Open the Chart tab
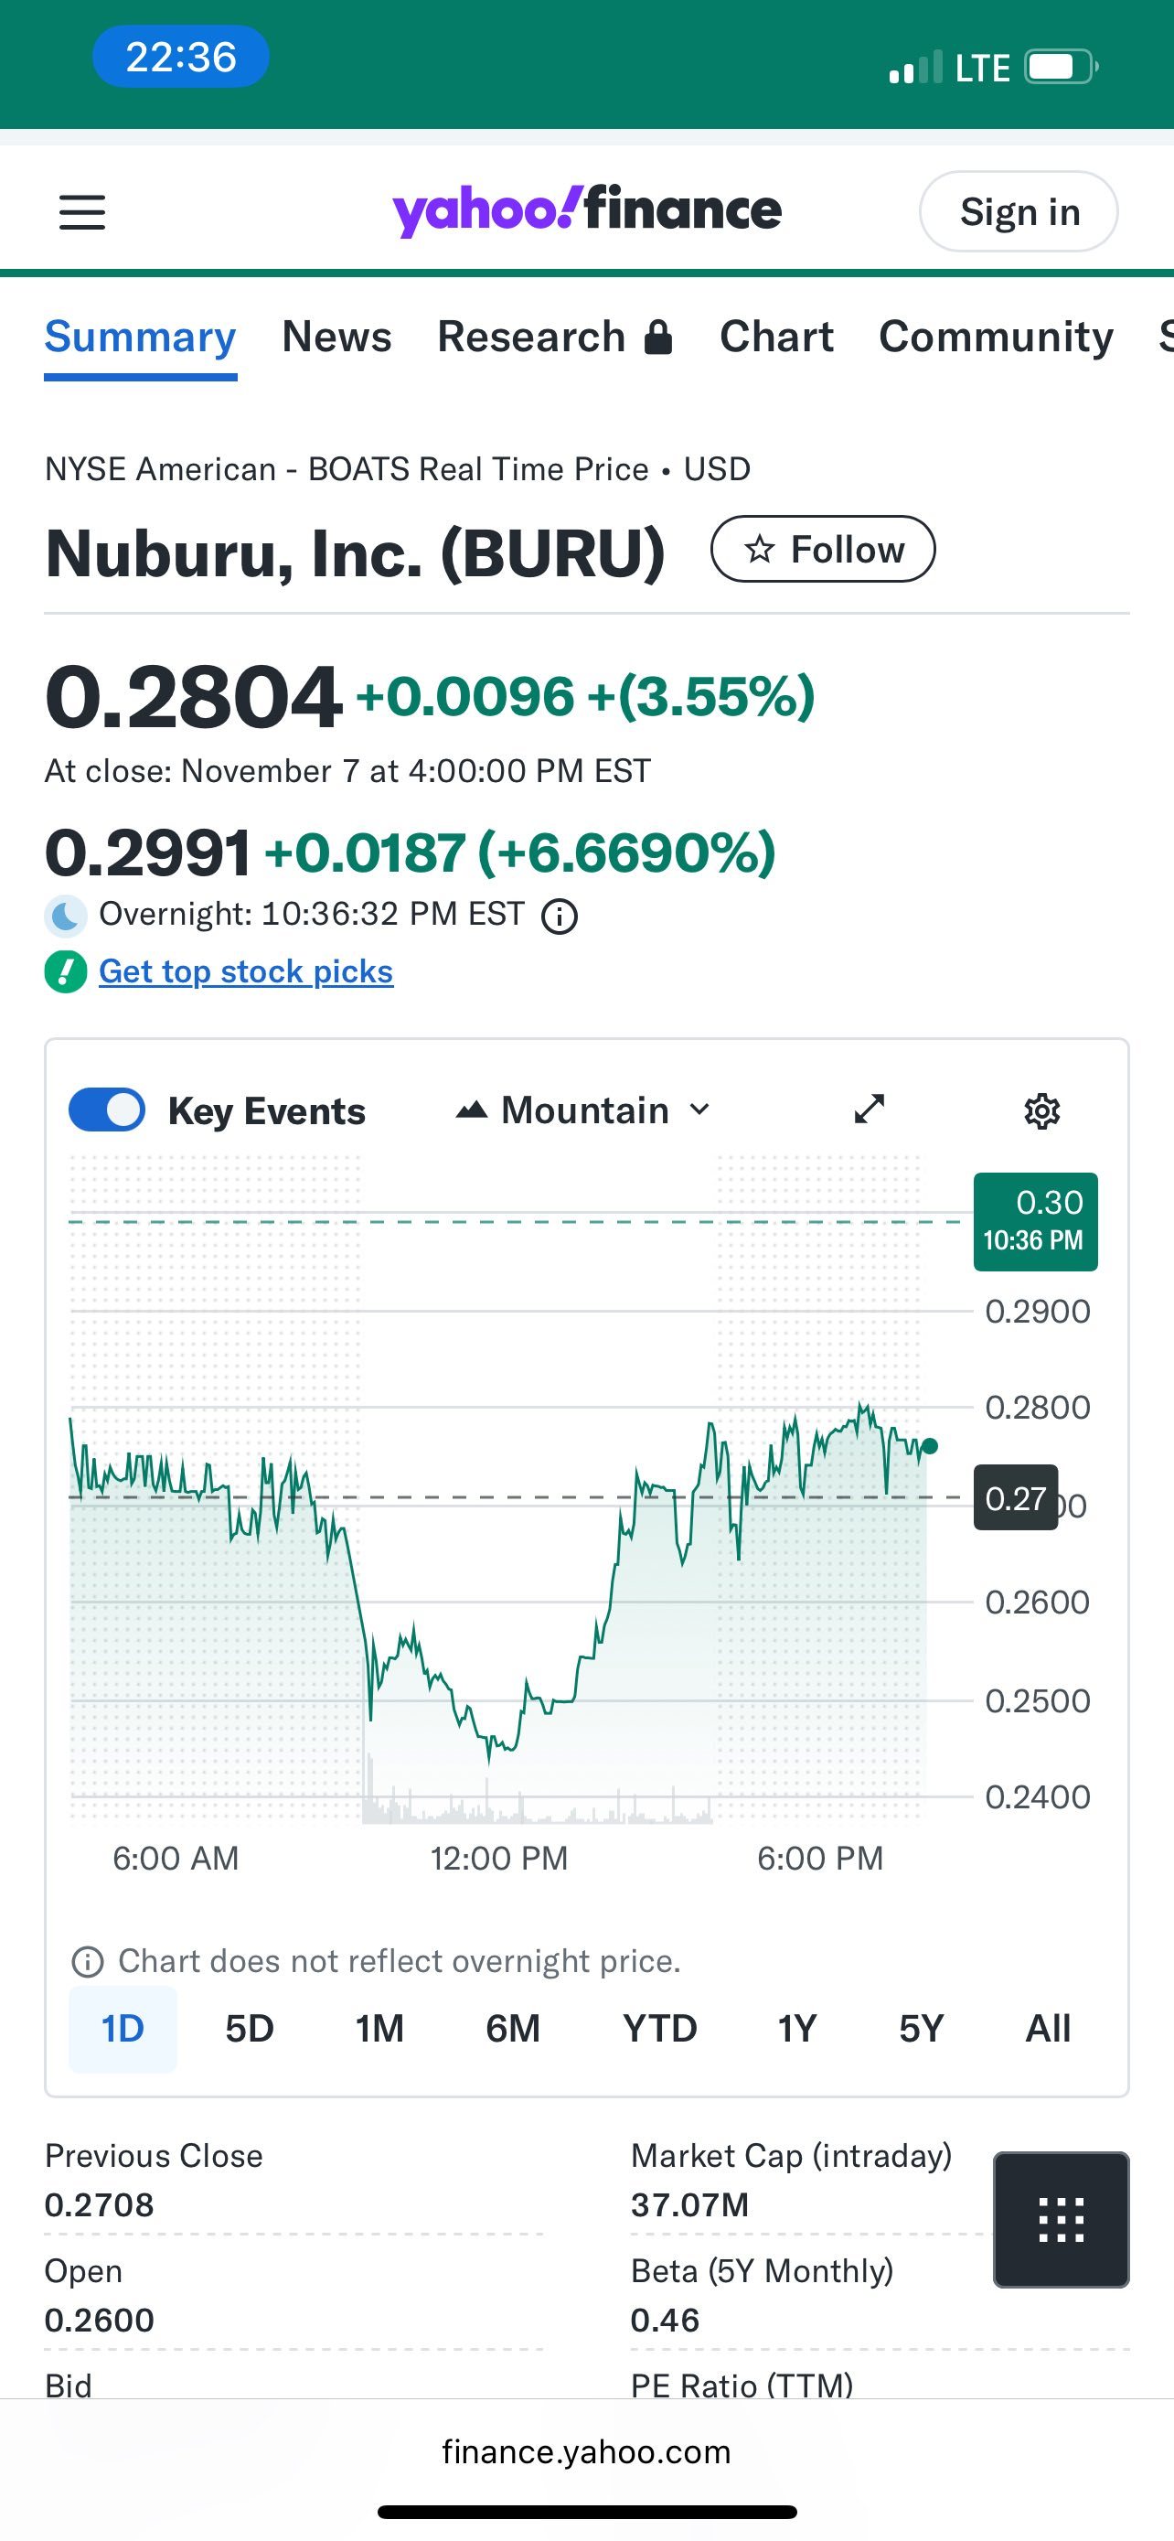The width and height of the screenshot is (1174, 2541). coord(775,337)
